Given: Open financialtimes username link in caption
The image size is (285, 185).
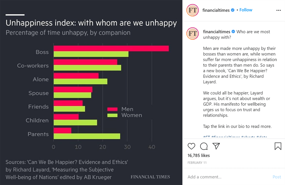Looking at the screenshot, I should coord(217,32).
